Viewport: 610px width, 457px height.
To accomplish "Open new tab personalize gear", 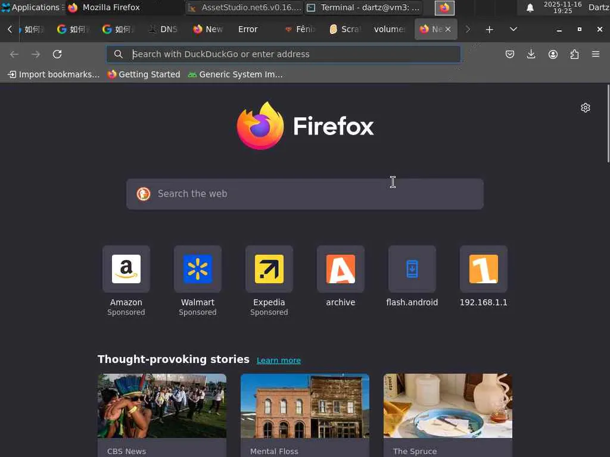I will (586, 108).
